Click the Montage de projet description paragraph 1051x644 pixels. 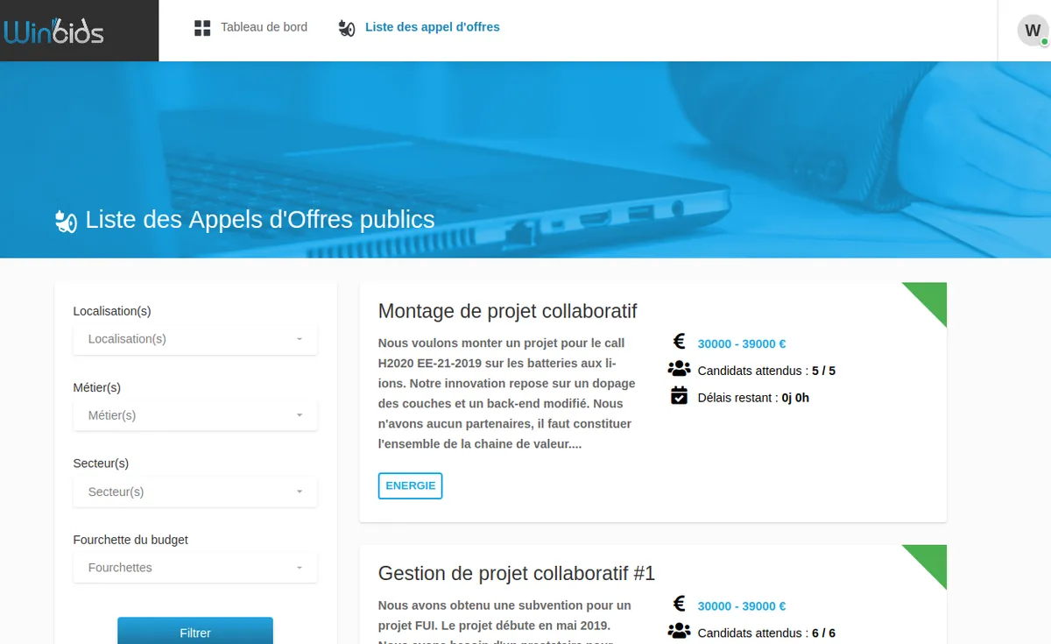(x=507, y=393)
